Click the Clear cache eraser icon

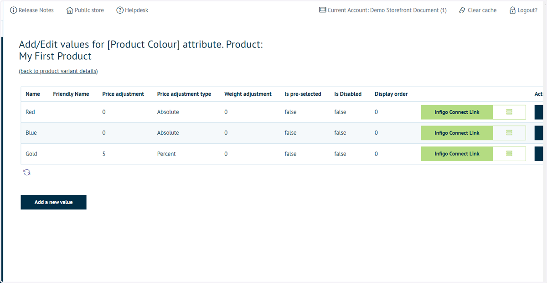click(x=463, y=10)
